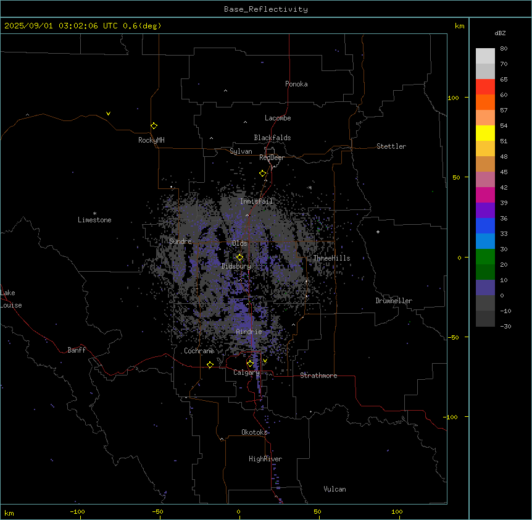Click the Okotoks label
Viewport: 532px width, 520px height.
254,432
